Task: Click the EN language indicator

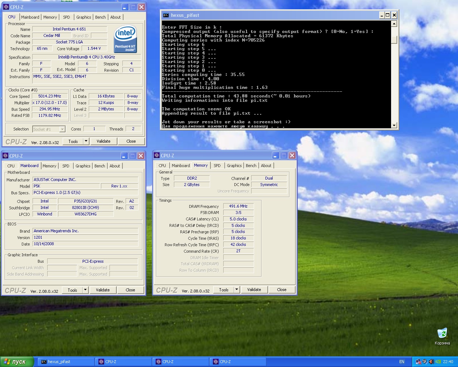Action: pos(402,362)
